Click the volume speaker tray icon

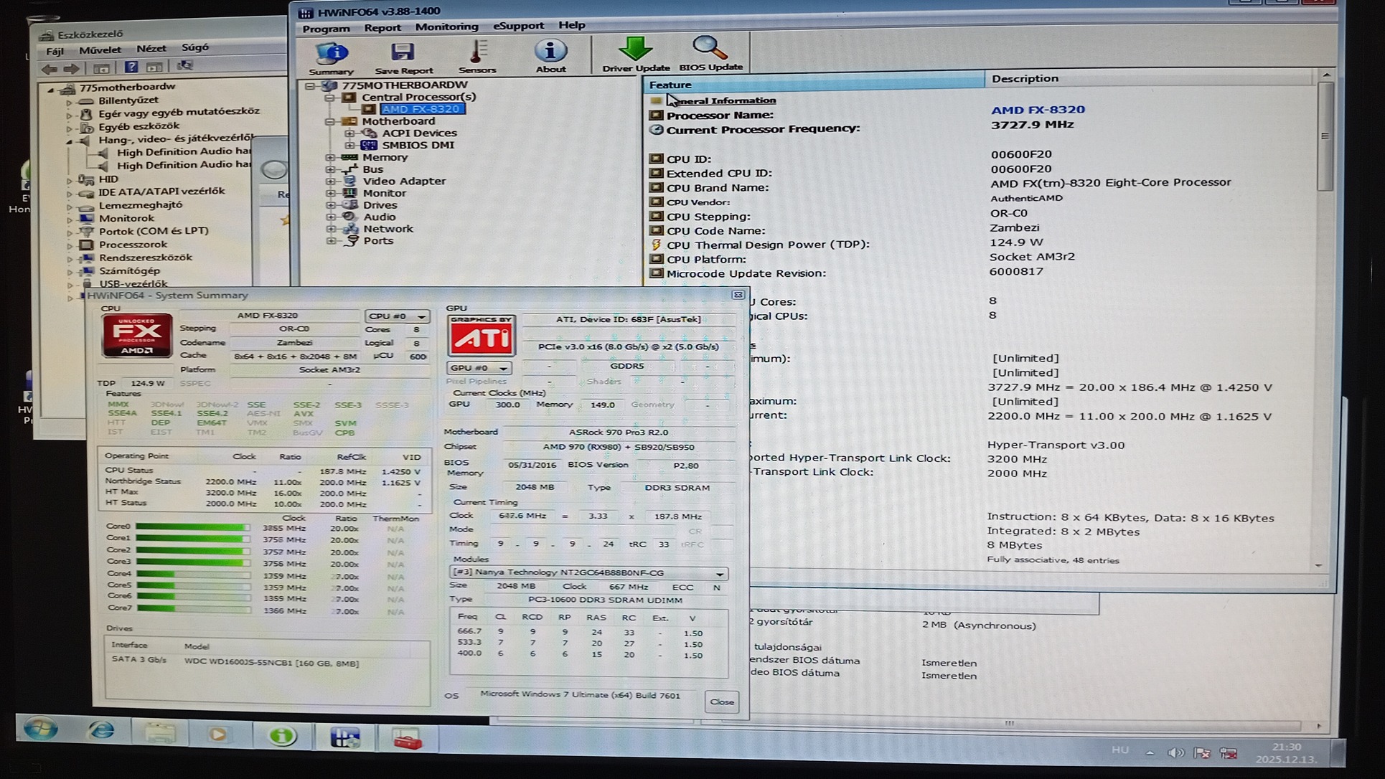1175,752
